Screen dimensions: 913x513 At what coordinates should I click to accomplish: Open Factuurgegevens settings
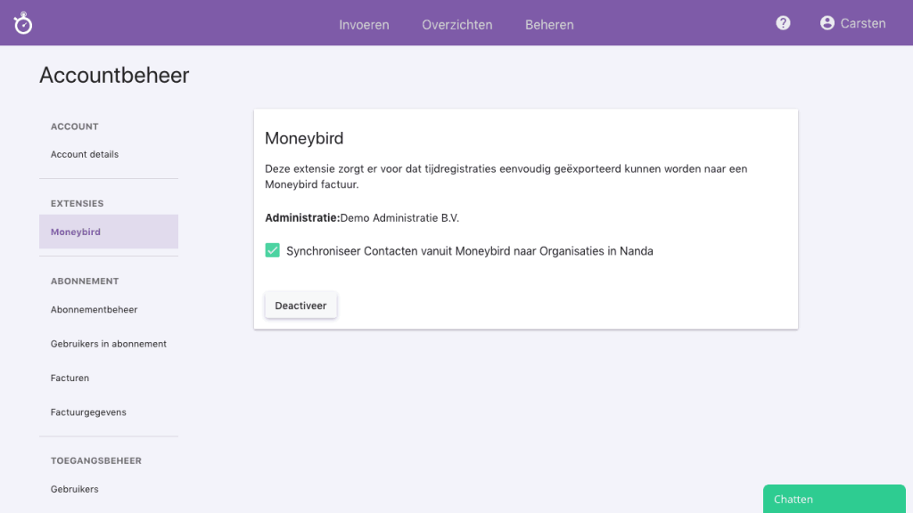[88, 412]
